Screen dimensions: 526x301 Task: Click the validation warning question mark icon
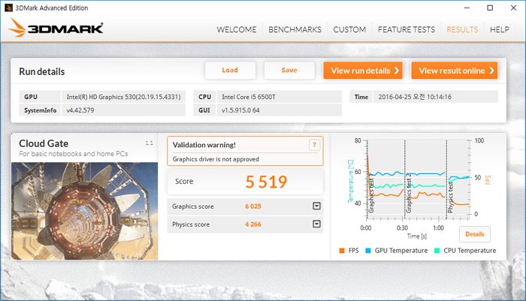[x=314, y=145]
